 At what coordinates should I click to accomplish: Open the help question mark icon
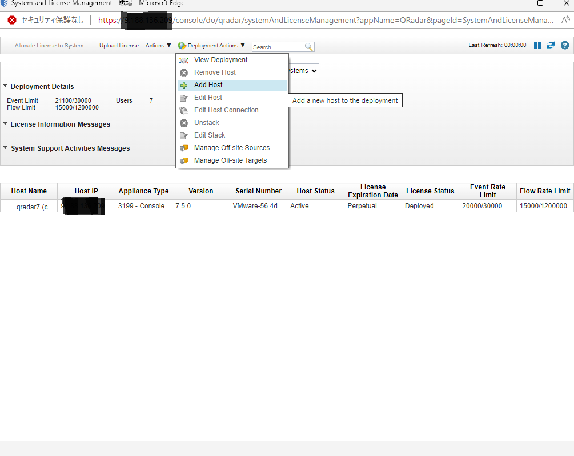565,45
